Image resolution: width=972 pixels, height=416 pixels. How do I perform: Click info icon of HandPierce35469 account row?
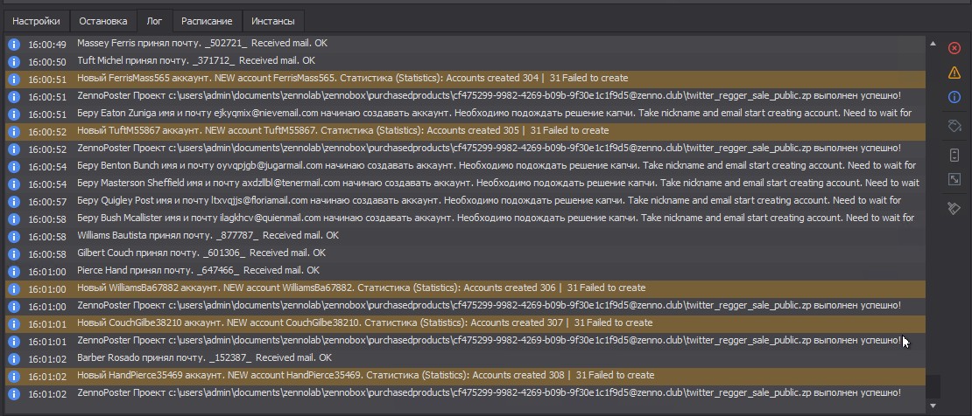[x=14, y=377]
